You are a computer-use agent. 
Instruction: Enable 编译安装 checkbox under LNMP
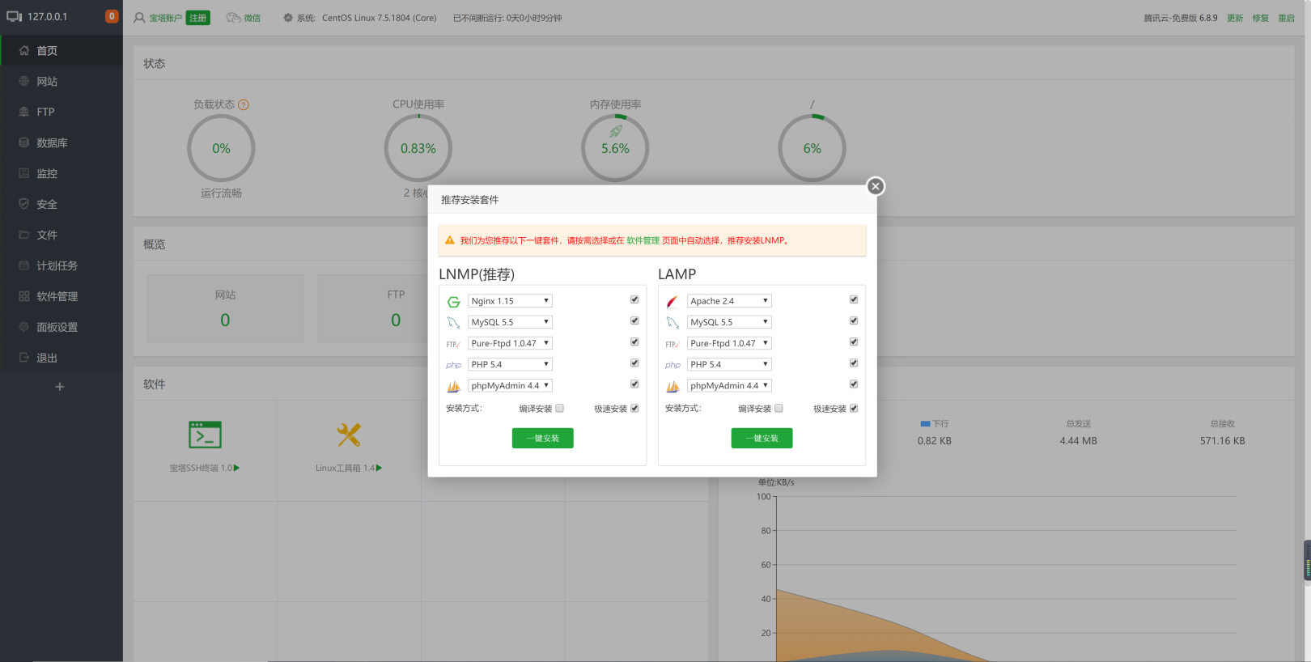pos(559,409)
